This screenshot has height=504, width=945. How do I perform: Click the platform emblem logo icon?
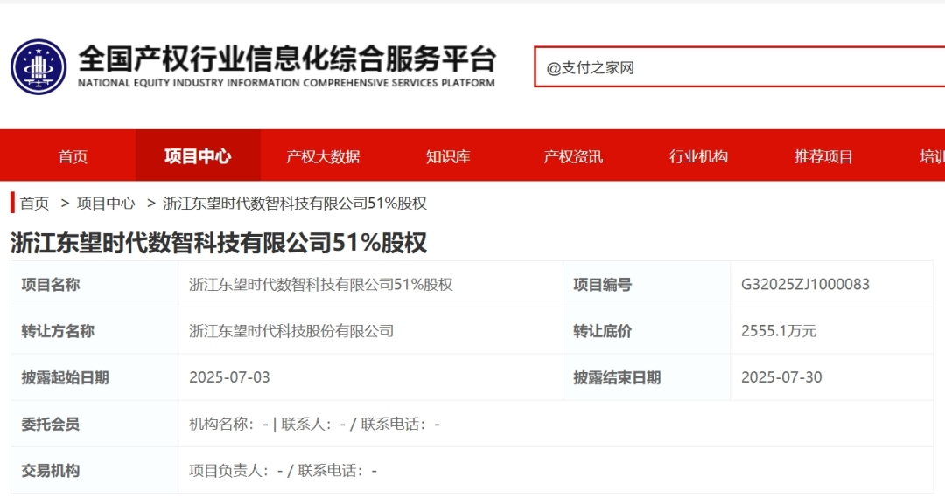coord(38,67)
